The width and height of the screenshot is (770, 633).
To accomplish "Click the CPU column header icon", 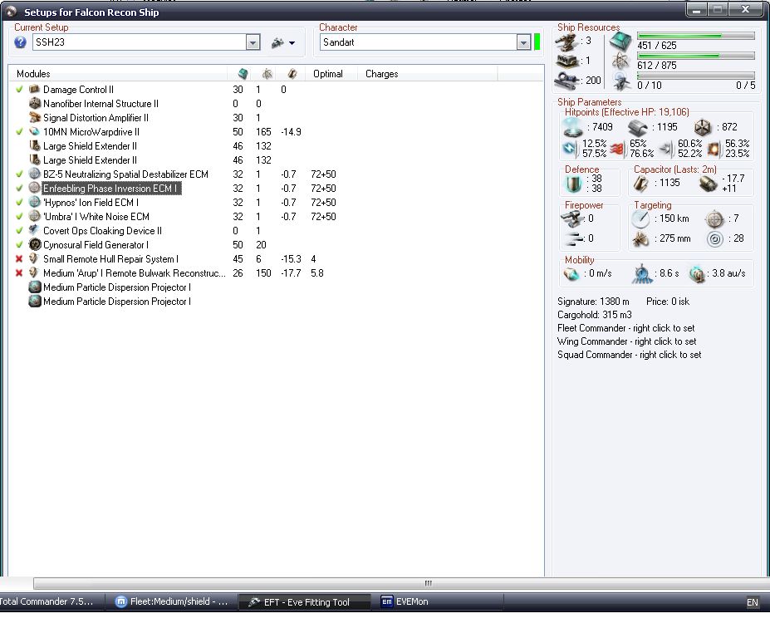I will tap(243, 74).
